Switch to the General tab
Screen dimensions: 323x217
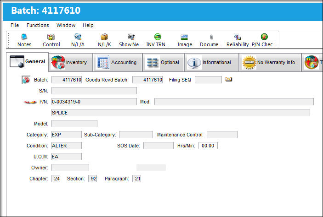click(28, 61)
